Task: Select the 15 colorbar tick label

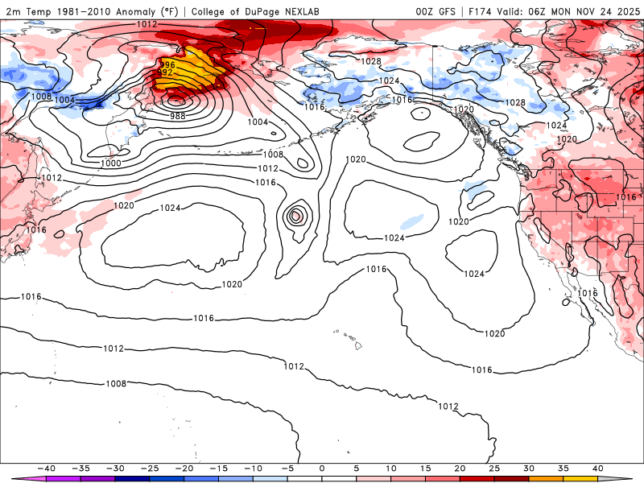Action: (x=426, y=469)
